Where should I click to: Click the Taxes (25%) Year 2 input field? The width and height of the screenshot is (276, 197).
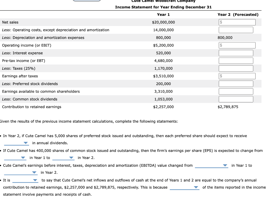[x=236, y=68]
